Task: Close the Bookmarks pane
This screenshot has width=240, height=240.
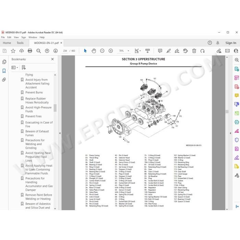Action: pyautogui.click(x=52, y=59)
